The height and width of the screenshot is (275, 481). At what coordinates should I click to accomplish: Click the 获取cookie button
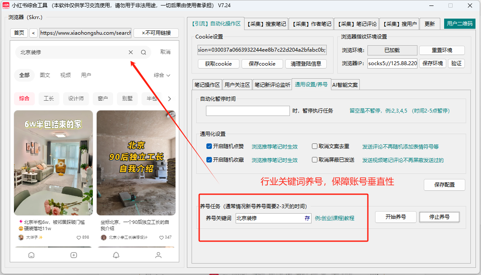coord(218,64)
